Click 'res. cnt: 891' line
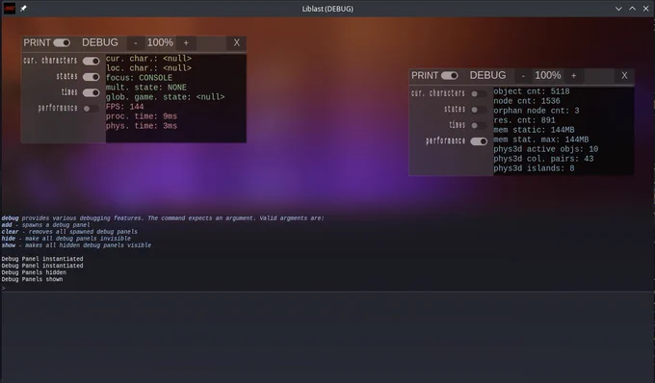 (524, 120)
